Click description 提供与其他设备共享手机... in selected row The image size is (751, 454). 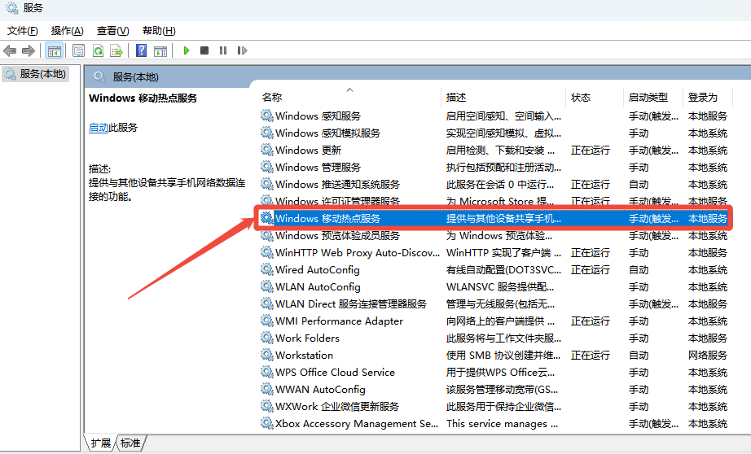pos(503,219)
